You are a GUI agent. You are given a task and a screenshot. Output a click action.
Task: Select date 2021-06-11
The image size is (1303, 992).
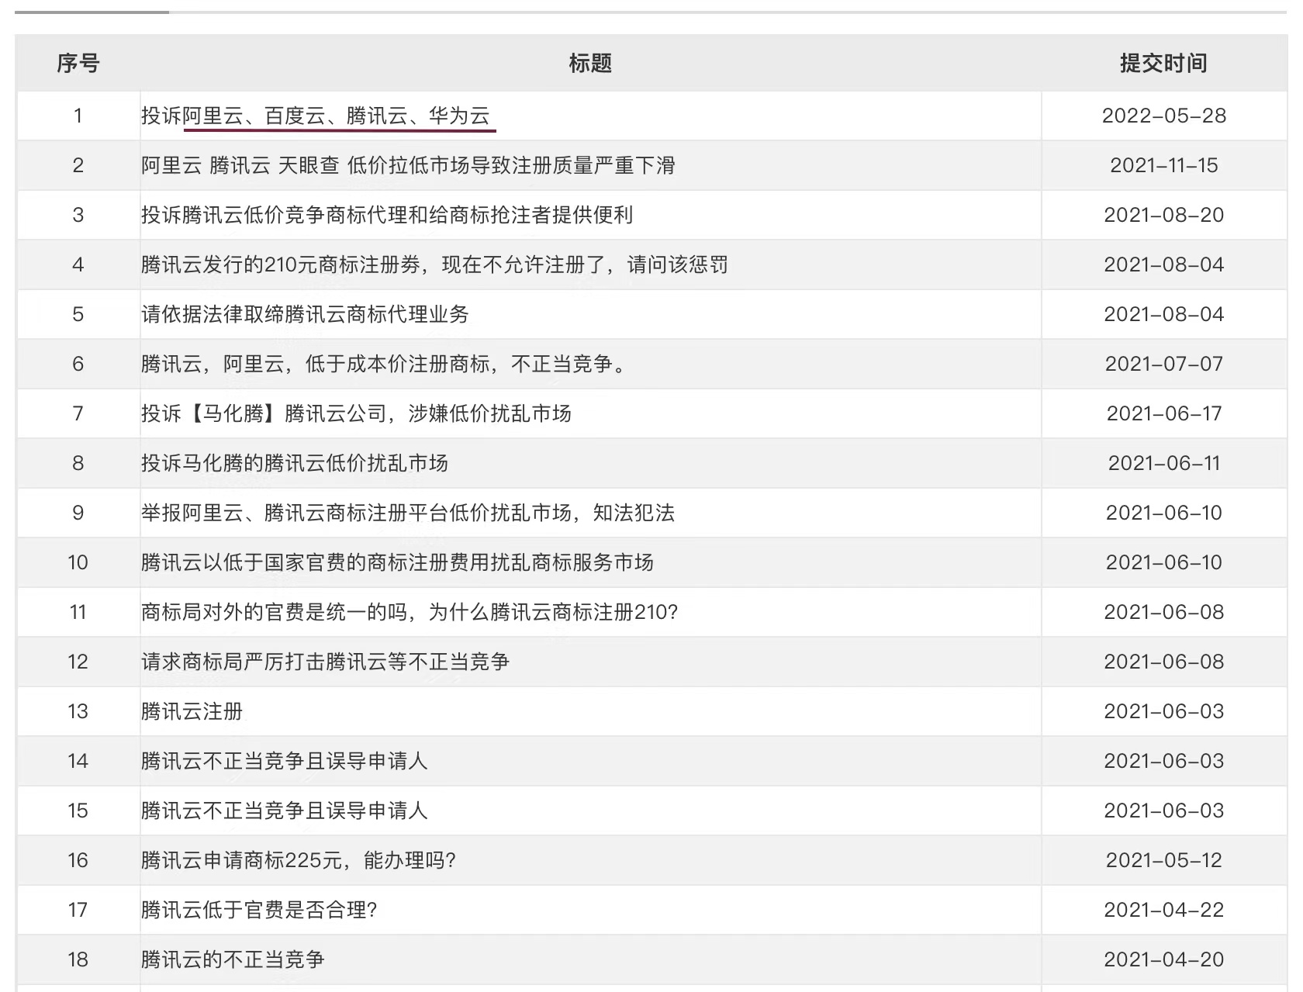1164,463
